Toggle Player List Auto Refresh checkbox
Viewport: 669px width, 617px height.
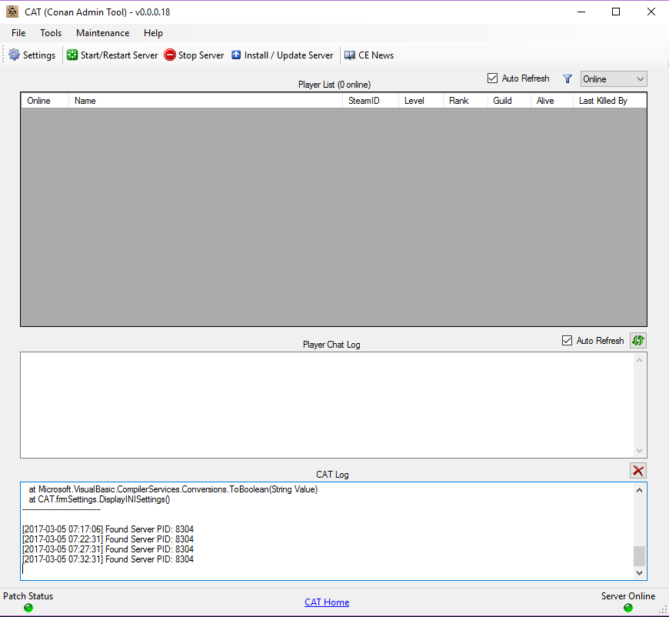(x=493, y=78)
